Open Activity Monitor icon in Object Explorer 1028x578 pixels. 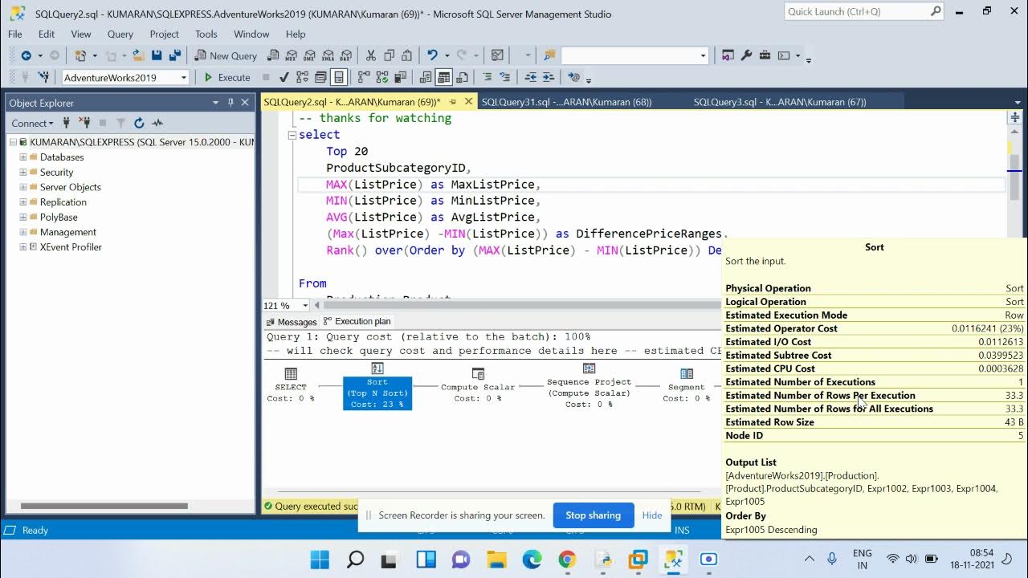point(157,123)
